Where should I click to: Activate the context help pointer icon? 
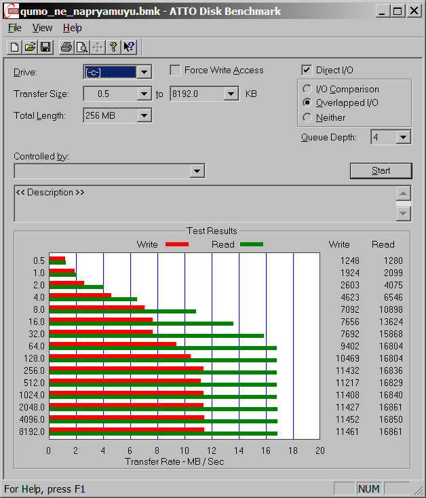(x=129, y=47)
